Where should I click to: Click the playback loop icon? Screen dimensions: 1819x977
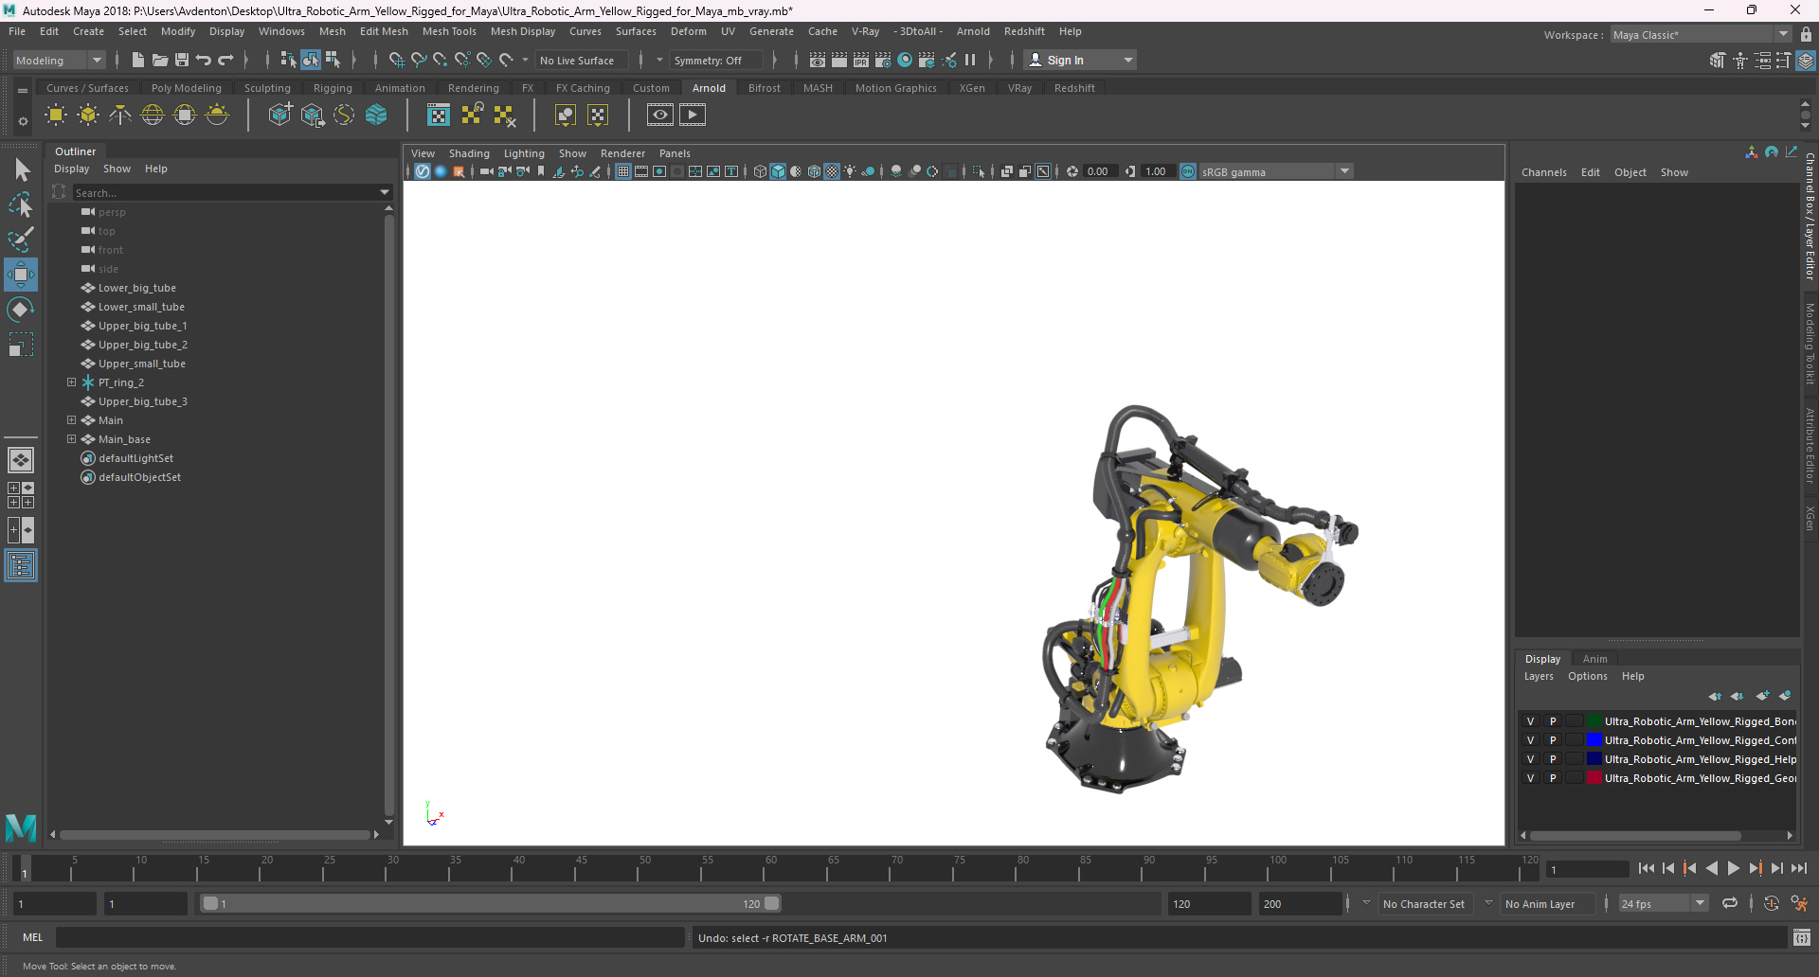click(x=1730, y=903)
